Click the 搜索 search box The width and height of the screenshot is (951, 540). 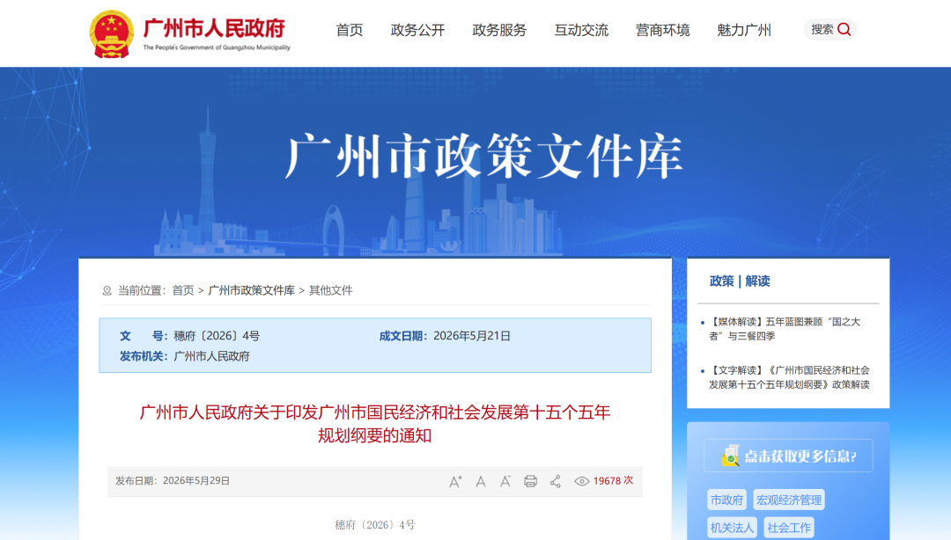pos(829,29)
